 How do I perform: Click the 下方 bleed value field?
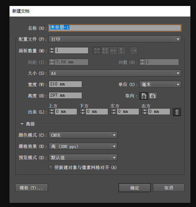pyautogui.click(x=97, y=112)
